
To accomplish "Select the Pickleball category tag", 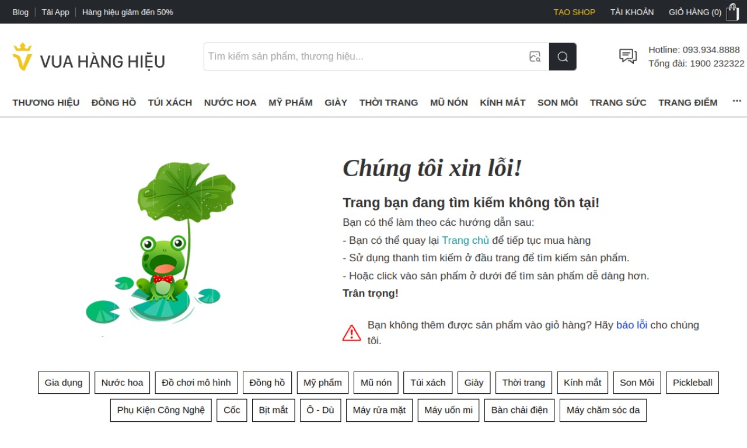I will pos(692,383).
